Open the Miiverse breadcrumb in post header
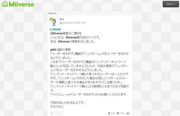Image resolution: width=180 pixels, height=116 pixels. (52, 13)
